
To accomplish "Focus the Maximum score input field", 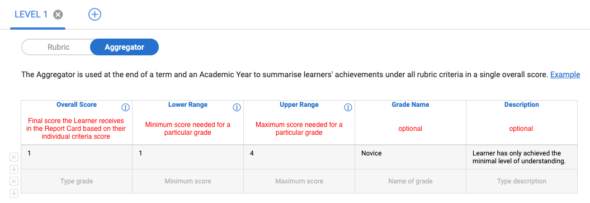I will click(x=299, y=181).
